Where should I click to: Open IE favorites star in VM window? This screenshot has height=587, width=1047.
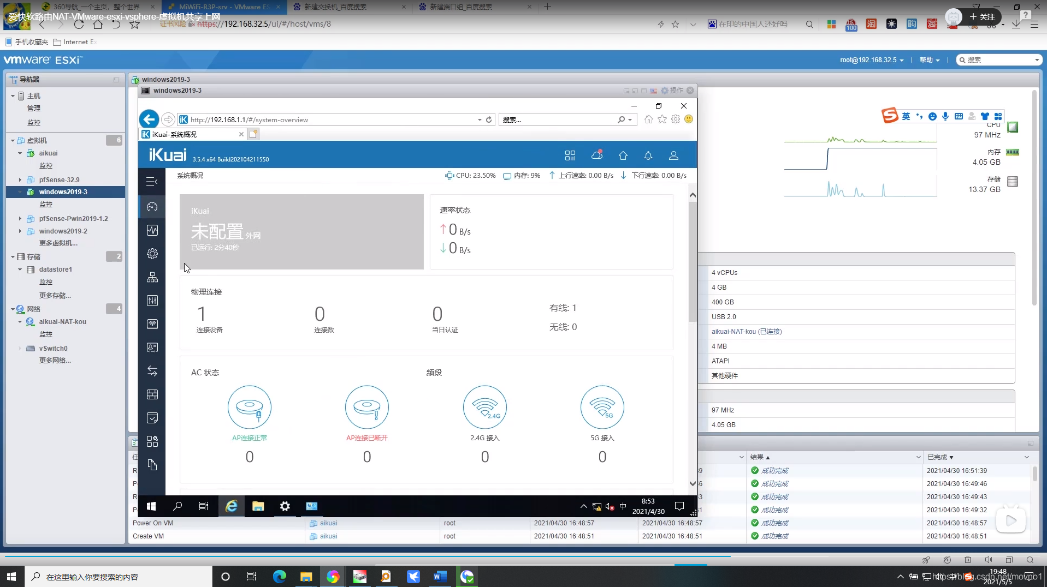point(662,119)
